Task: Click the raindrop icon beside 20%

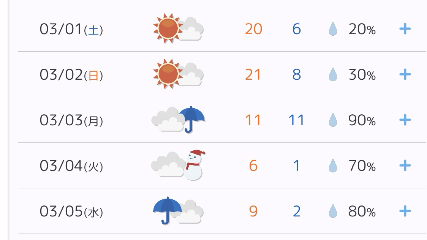Action: tap(333, 29)
